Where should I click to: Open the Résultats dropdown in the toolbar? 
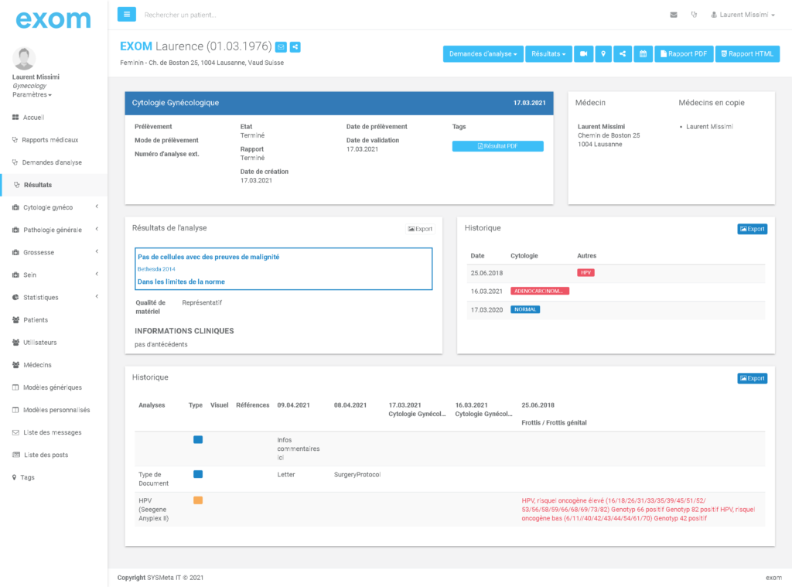click(548, 54)
